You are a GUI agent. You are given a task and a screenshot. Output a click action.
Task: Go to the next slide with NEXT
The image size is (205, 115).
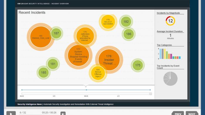pyautogui.click(x=192, y=113)
